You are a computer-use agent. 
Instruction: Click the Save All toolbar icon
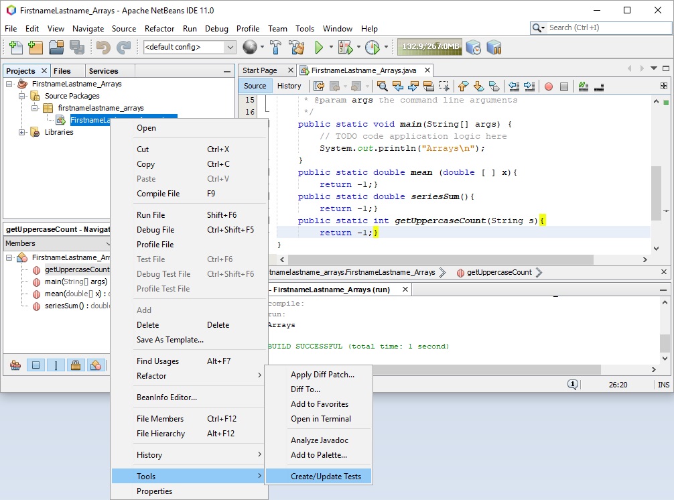[x=77, y=48]
